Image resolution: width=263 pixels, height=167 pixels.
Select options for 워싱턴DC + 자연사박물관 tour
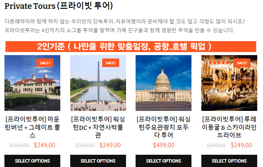(98, 161)
